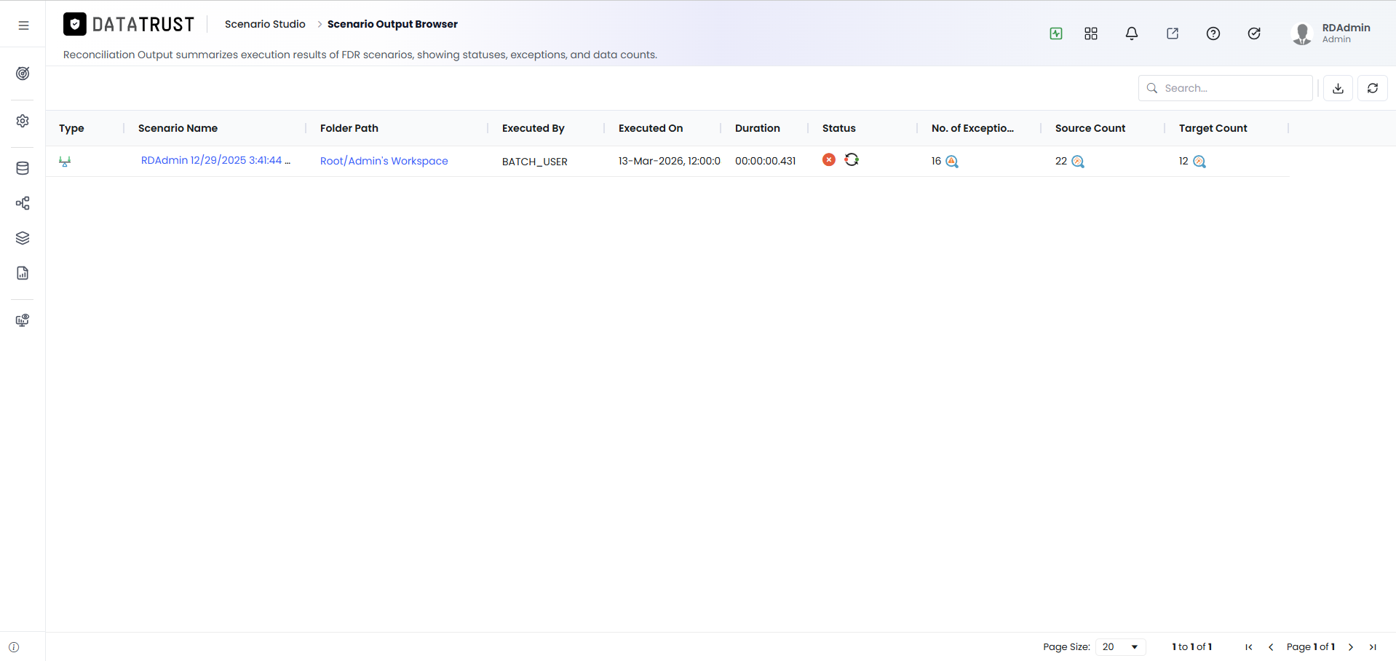Open the apps grid icon
Image resolution: width=1396 pixels, height=661 pixels.
click(x=1091, y=33)
